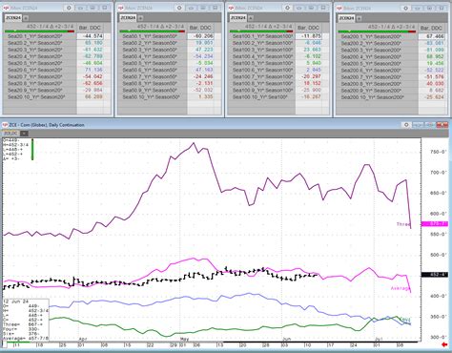The height and width of the screenshot is (353, 452).
Task: Select ZCEN24 tab in Season50 monitor window
Action: tap(128, 18)
